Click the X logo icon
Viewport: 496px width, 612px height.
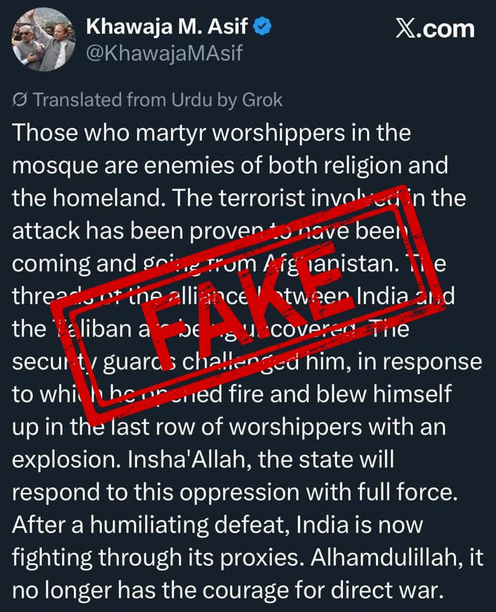[405, 30]
